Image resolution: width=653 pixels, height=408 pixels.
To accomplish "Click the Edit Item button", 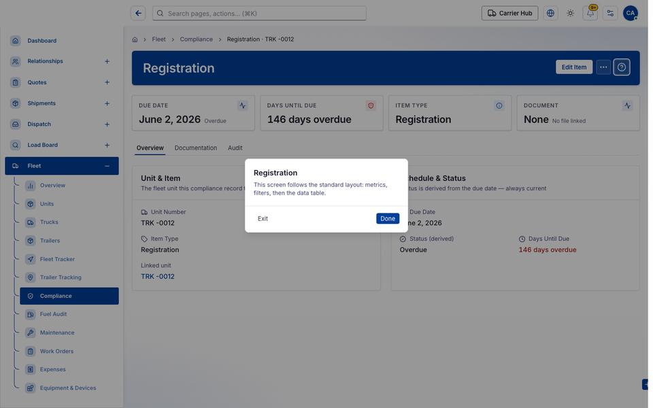I will pos(573,67).
